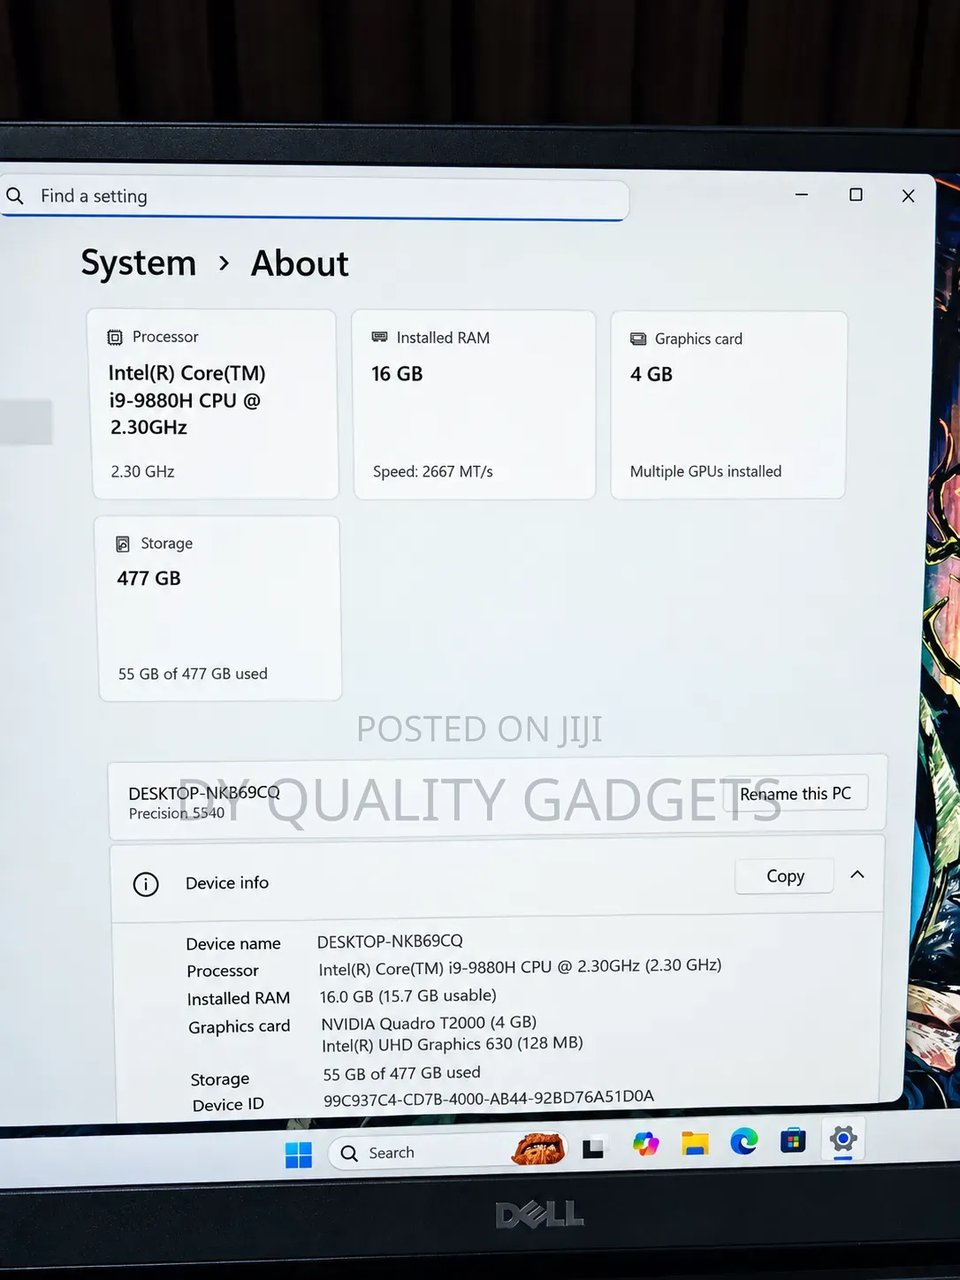Click the search highlight image in taskbar
The height and width of the screenshot is (1280, 960).
pyautogui.click(x=538, y=1149)
